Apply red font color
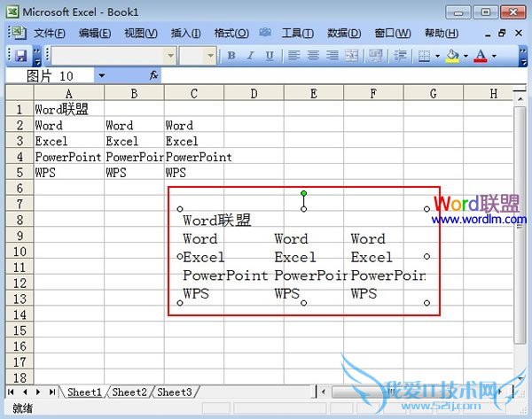The width and height of the screenshot is (532, 419). pyautogui.click(x=481, y=56)
